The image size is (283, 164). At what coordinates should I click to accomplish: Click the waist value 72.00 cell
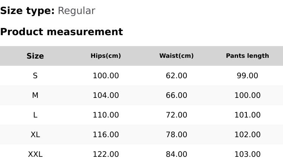pos(176,115)
